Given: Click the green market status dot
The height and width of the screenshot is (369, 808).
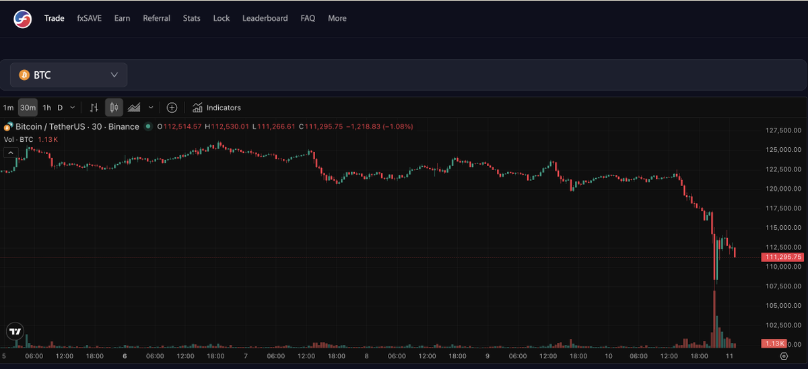Looking at the screenshot, I should click(x=148, y=126).
